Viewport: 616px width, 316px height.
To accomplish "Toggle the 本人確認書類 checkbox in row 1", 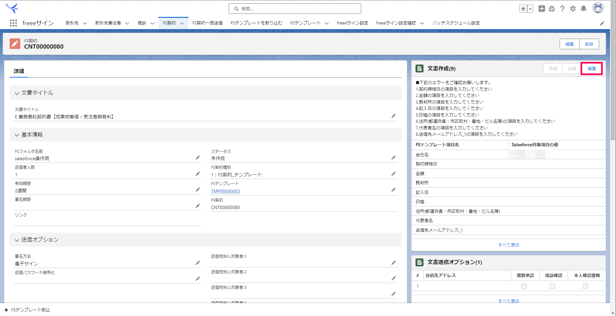I will (586, 286).
